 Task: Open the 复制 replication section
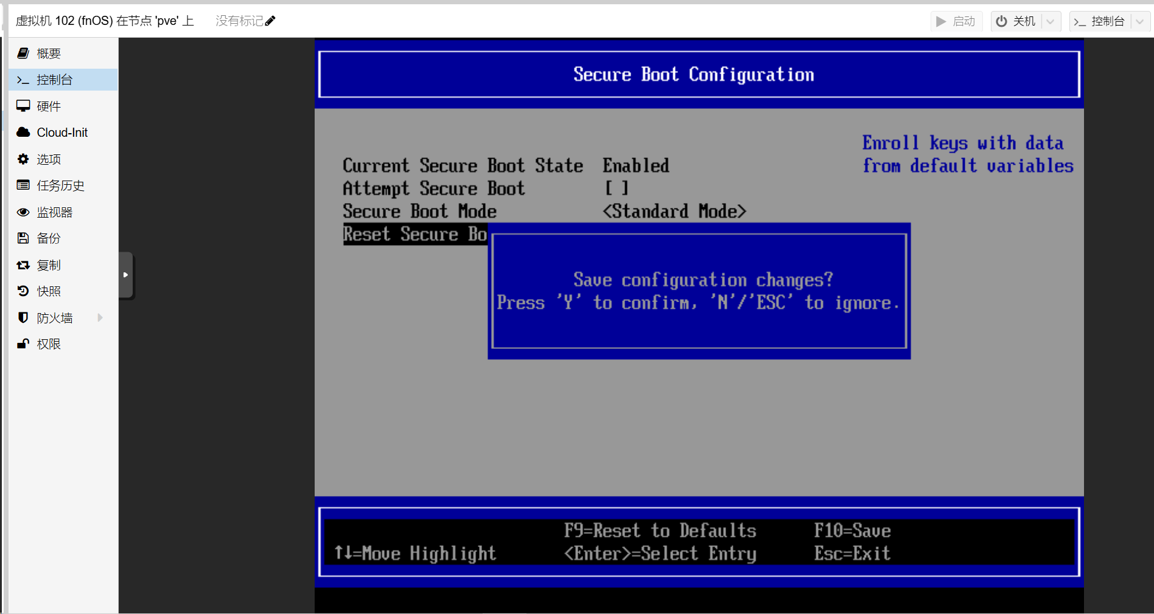point(63,265)
